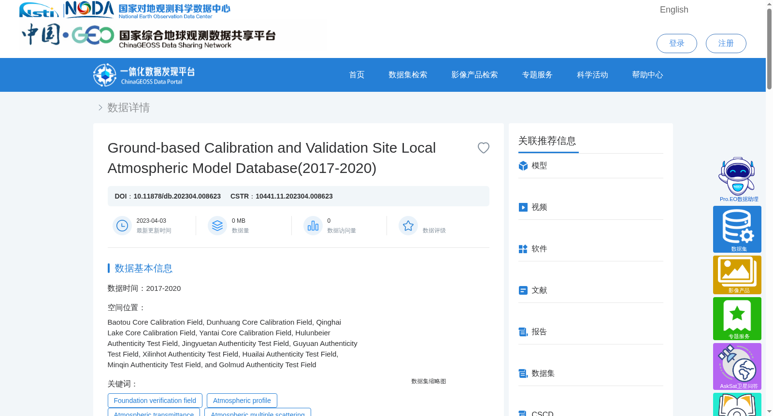Click the 数据基本信息 section heading
This screenshot has width=773, height=416.
tap(143, 268)
